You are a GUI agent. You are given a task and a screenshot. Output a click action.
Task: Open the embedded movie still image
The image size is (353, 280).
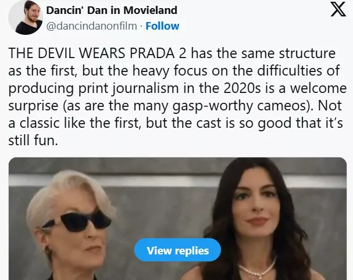pyautogui.click(x=177, y=218)
